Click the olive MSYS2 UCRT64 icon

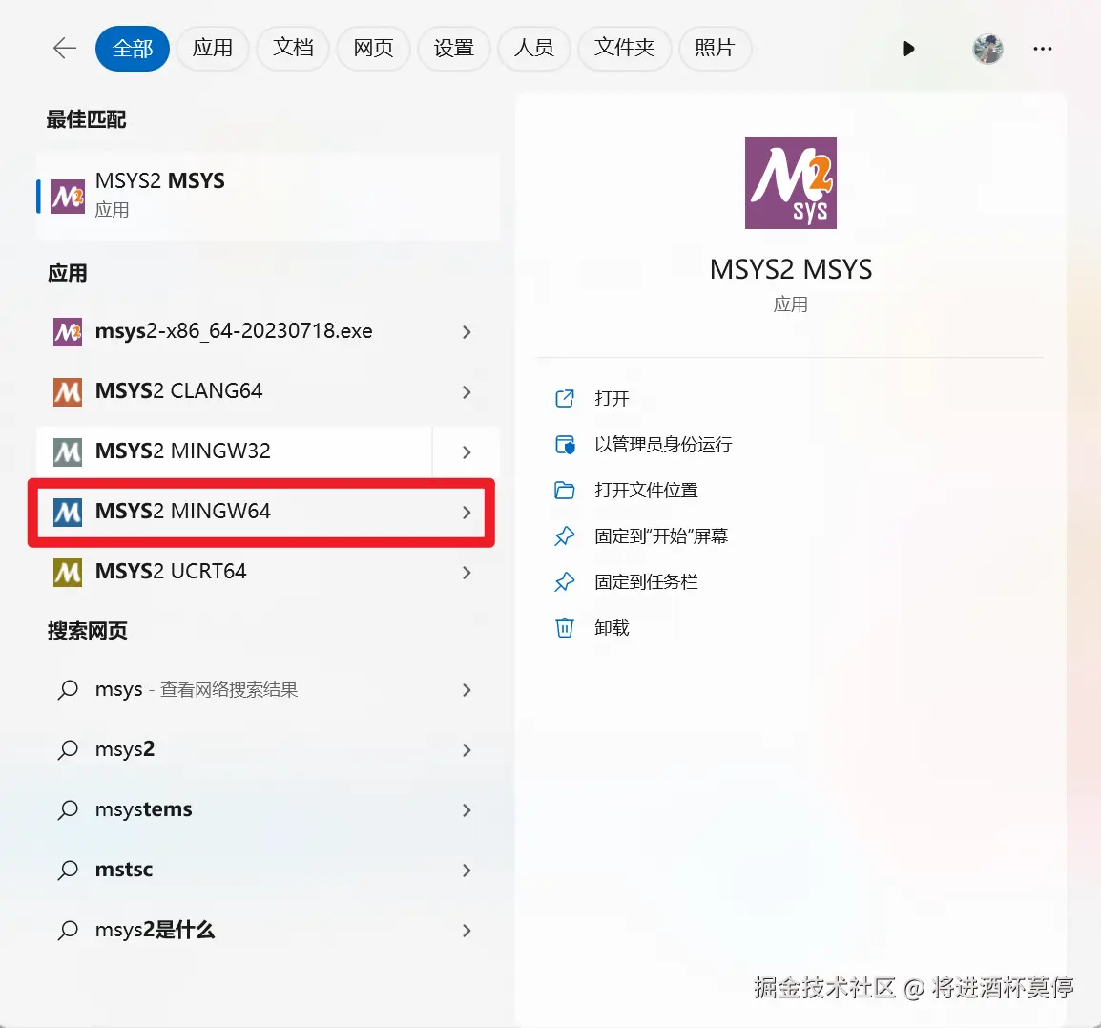[x=68, y=573]
